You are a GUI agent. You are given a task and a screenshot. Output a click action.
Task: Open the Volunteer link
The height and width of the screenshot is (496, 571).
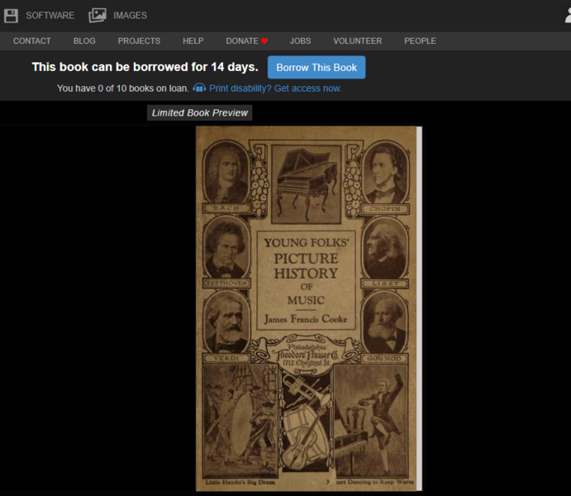[358, 41]
